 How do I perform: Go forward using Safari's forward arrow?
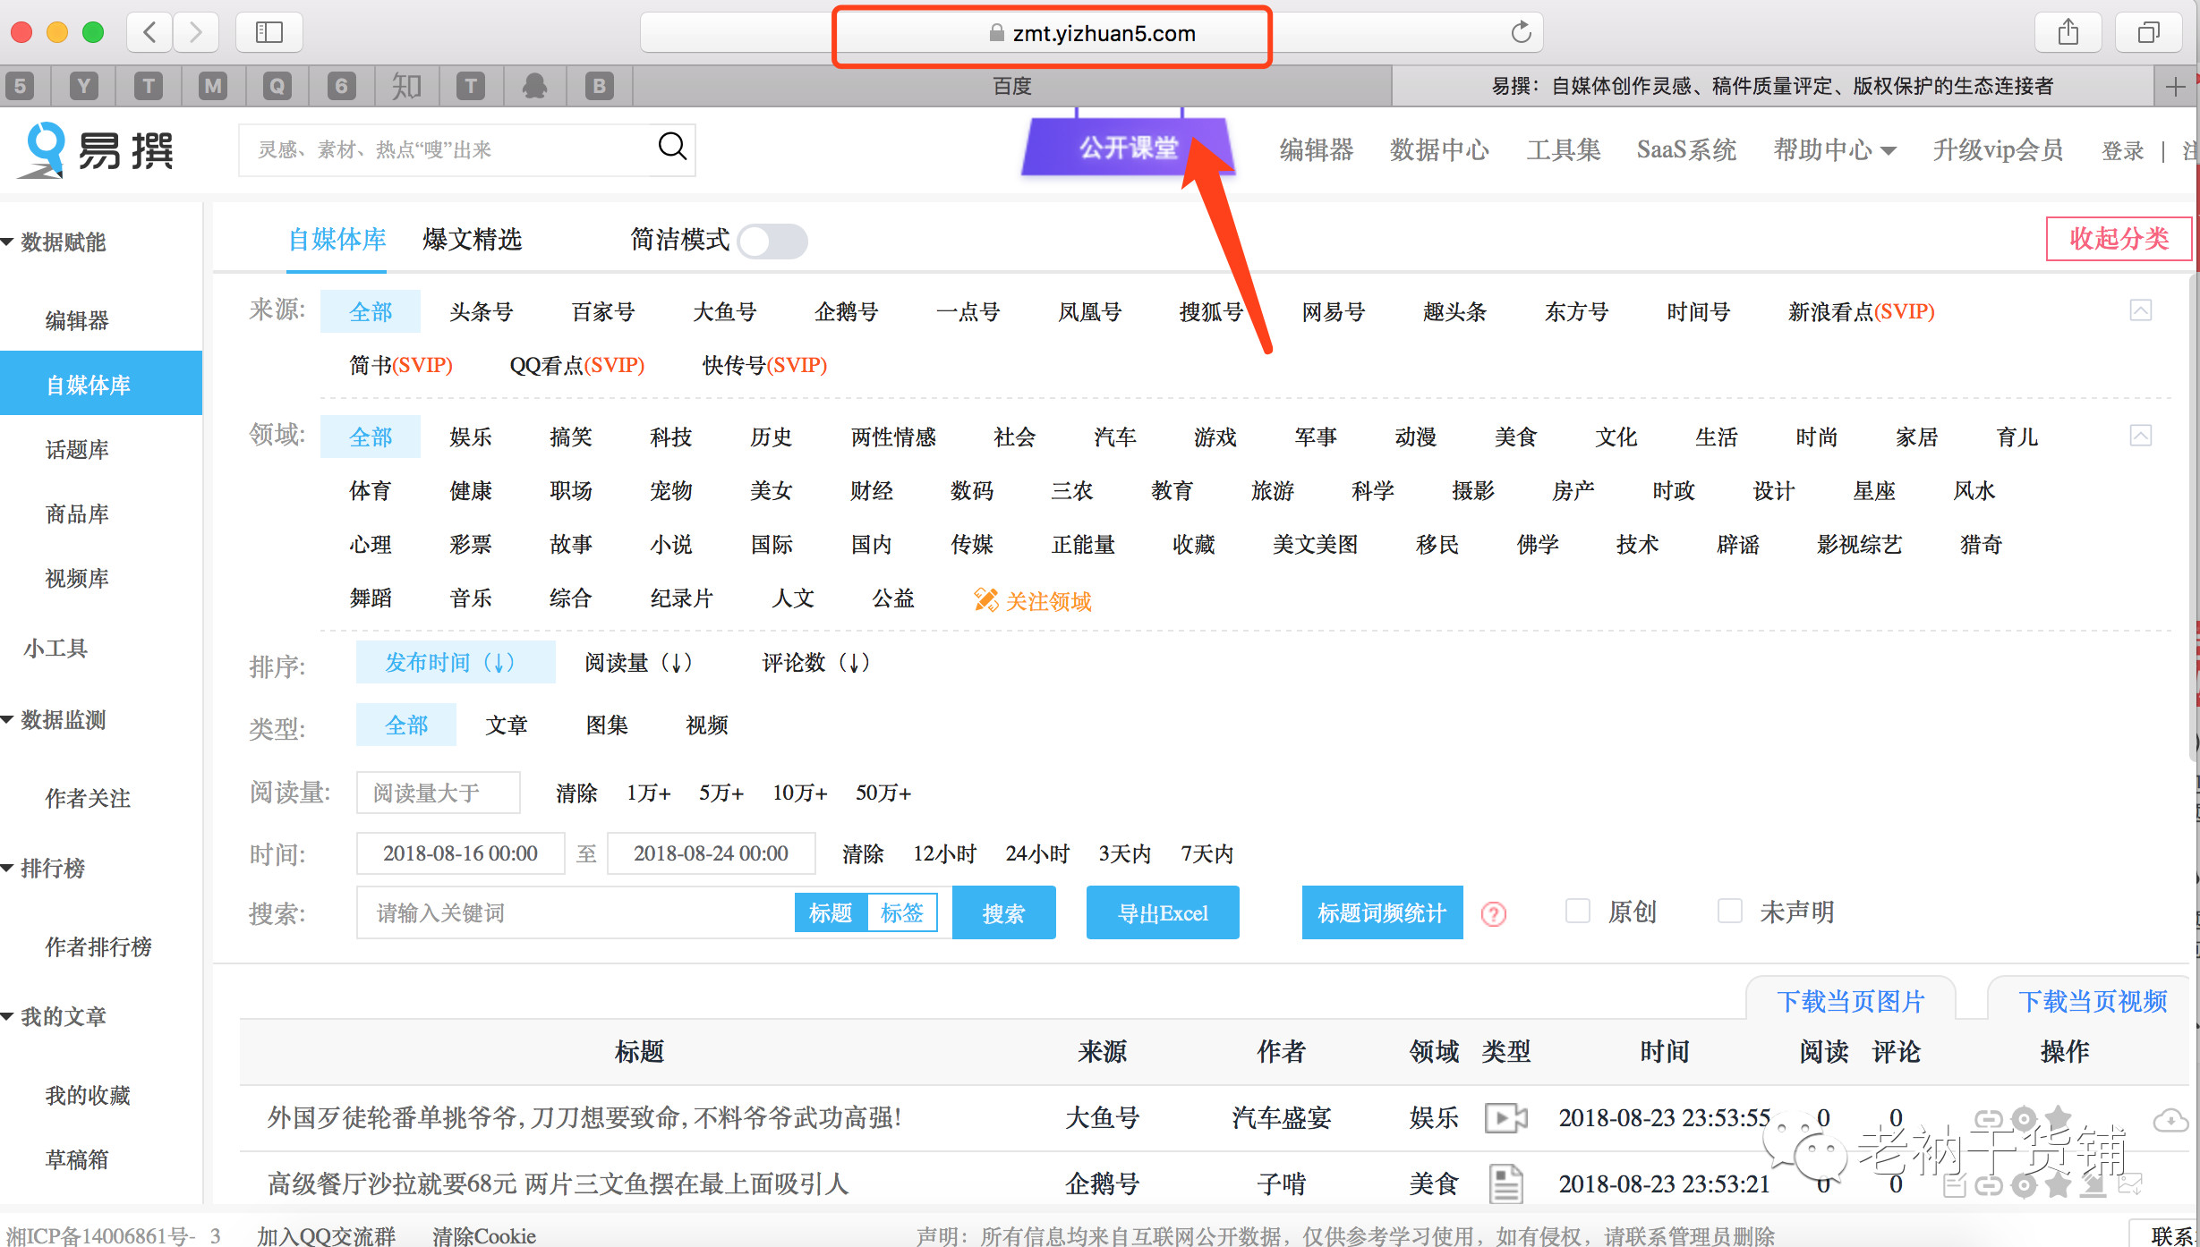click(x=195, y=33)
